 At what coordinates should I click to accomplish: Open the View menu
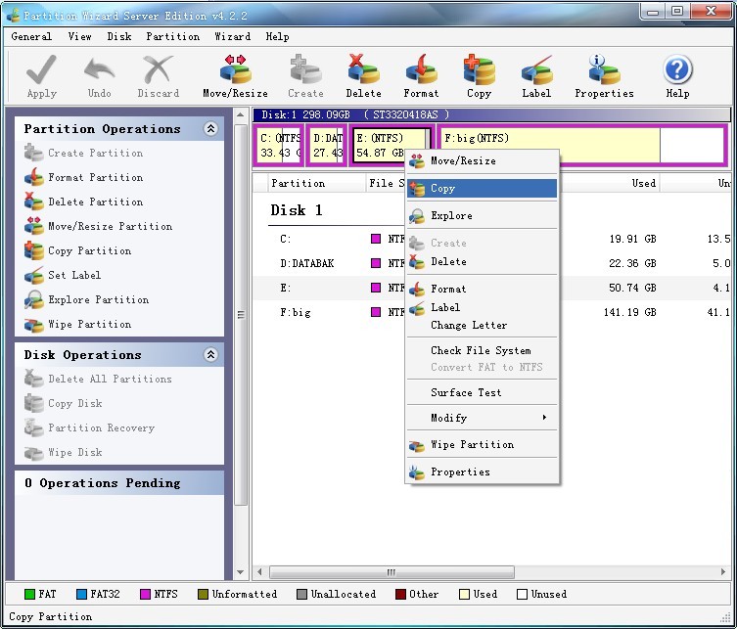(79, 36)
